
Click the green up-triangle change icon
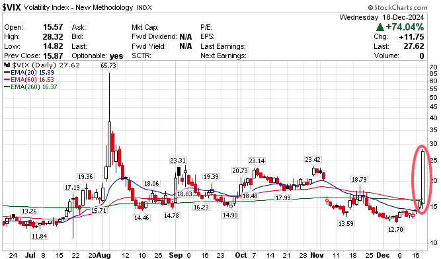click(x=380, y=27)
